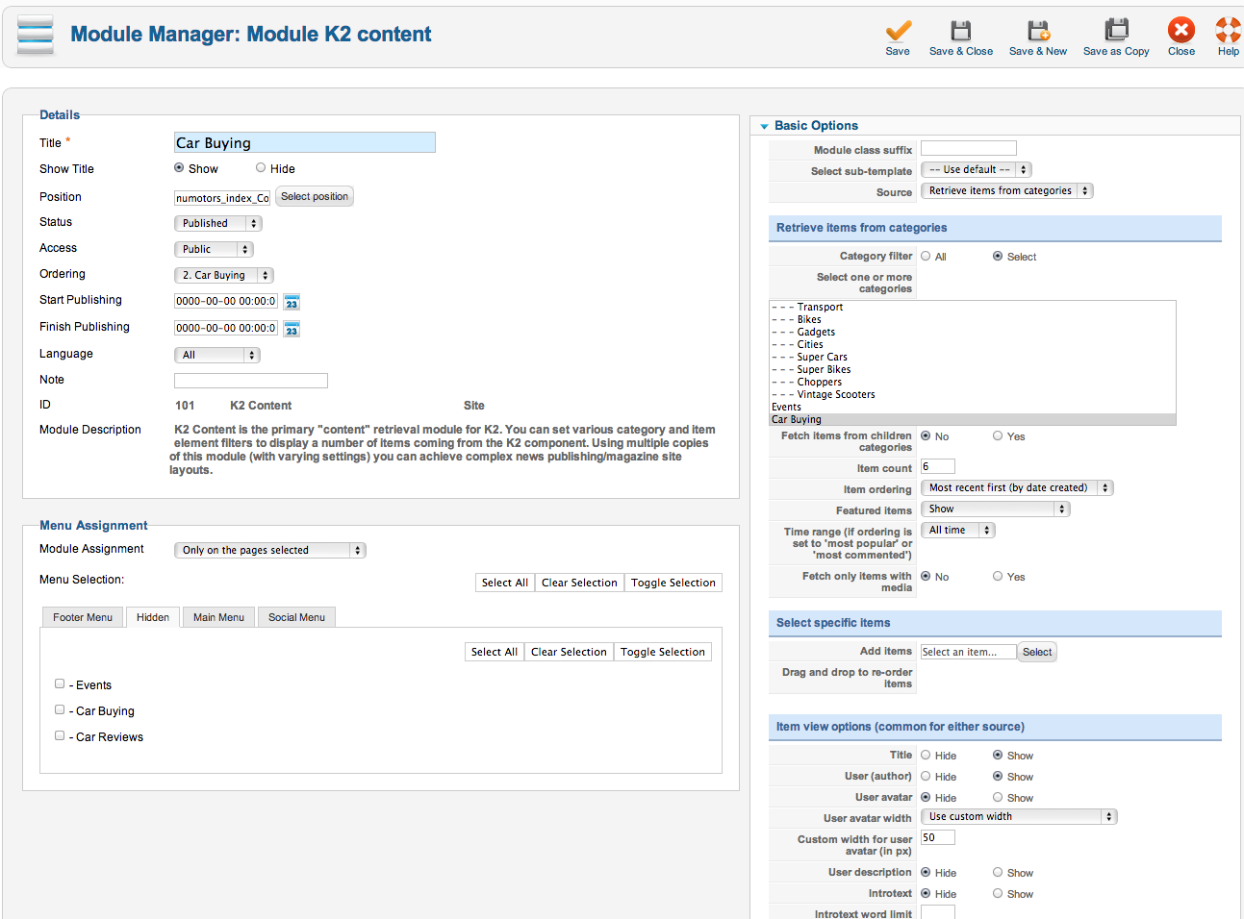Click the Save toolbar icon
The image size is (1244, 919).
coord(898,31)
